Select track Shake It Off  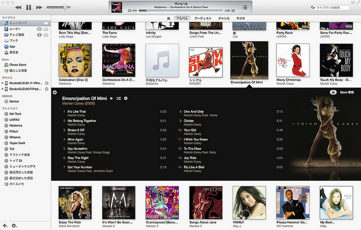tap(76, 130)
